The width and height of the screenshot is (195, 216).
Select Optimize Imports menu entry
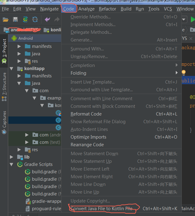[x=121, y=137]
